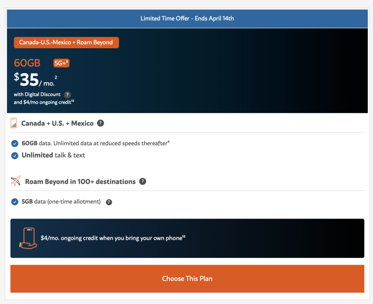Click the orange phone signal icon
This screenshot has width=373, height=304.
pos(14,123)
